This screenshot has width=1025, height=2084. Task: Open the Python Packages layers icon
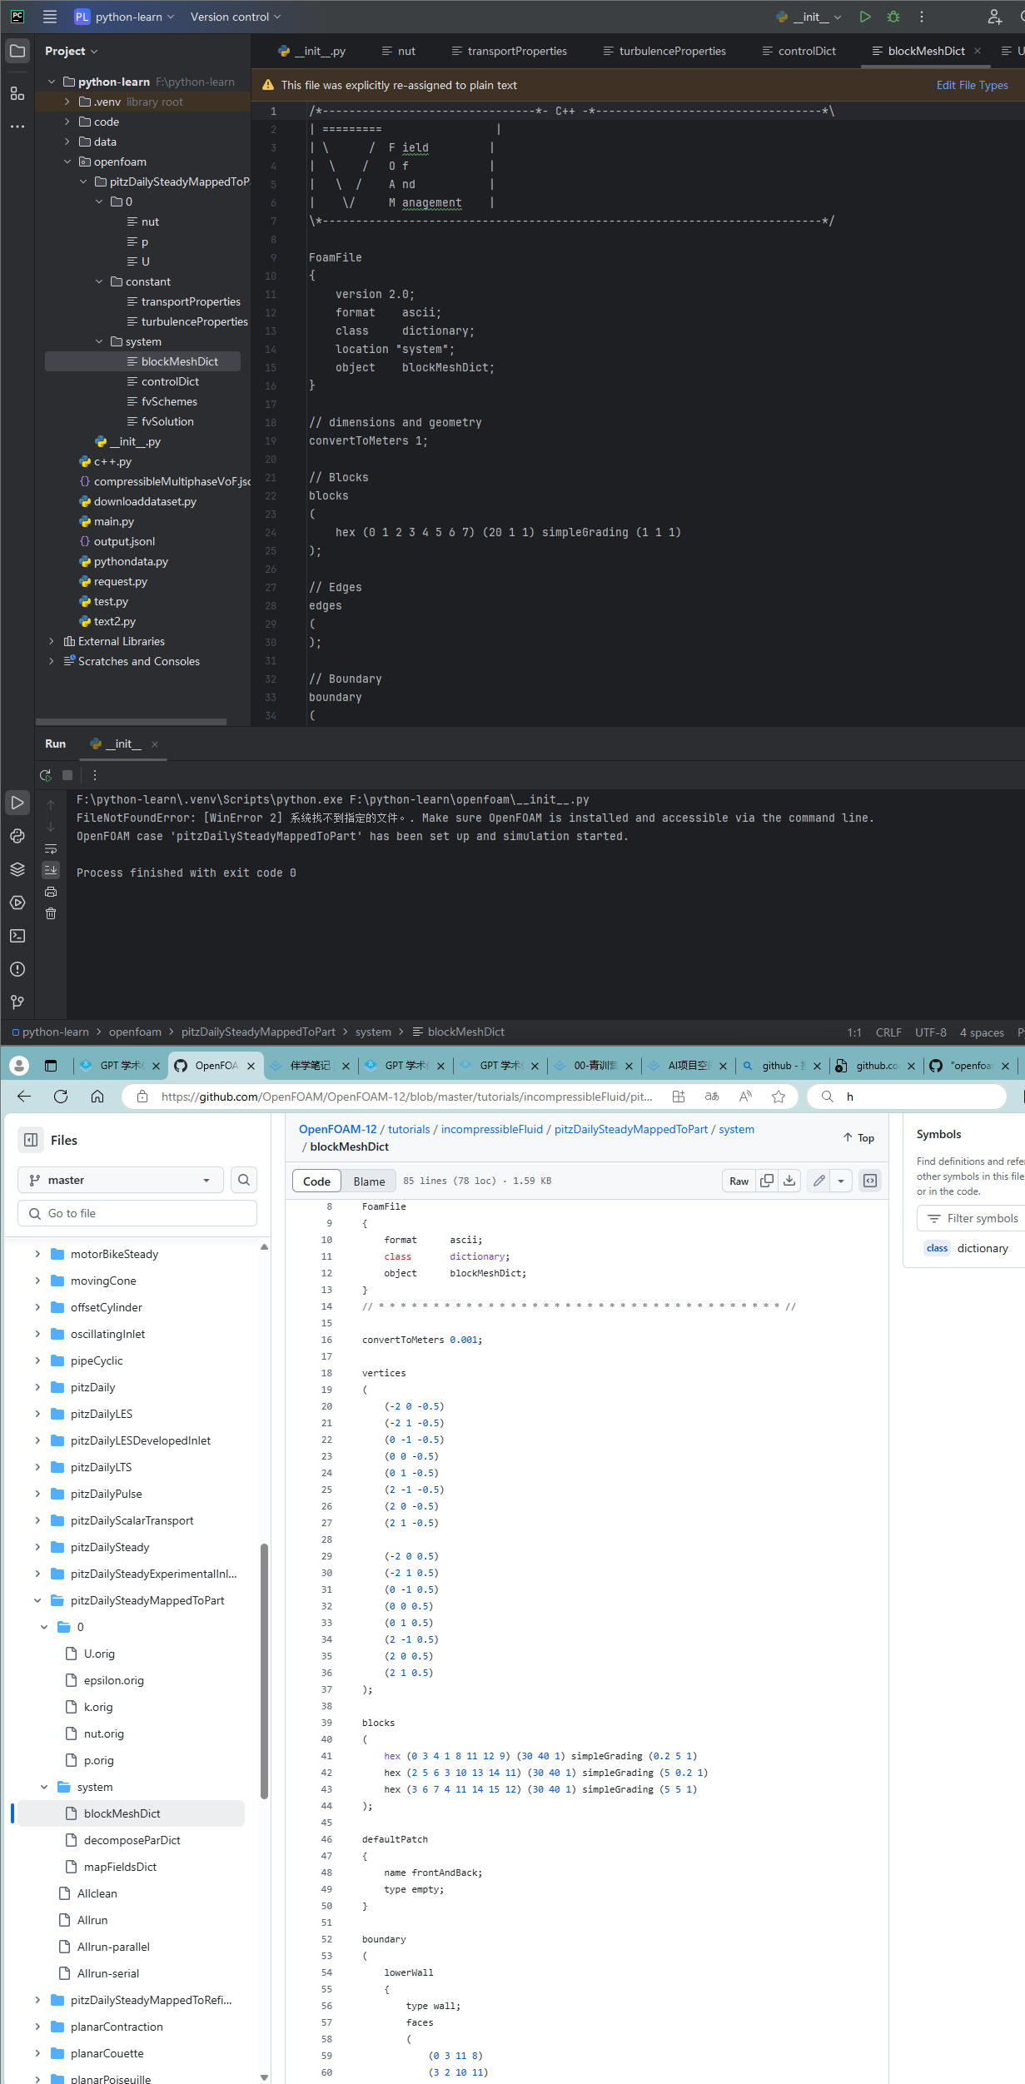click(x=17, y=869)
